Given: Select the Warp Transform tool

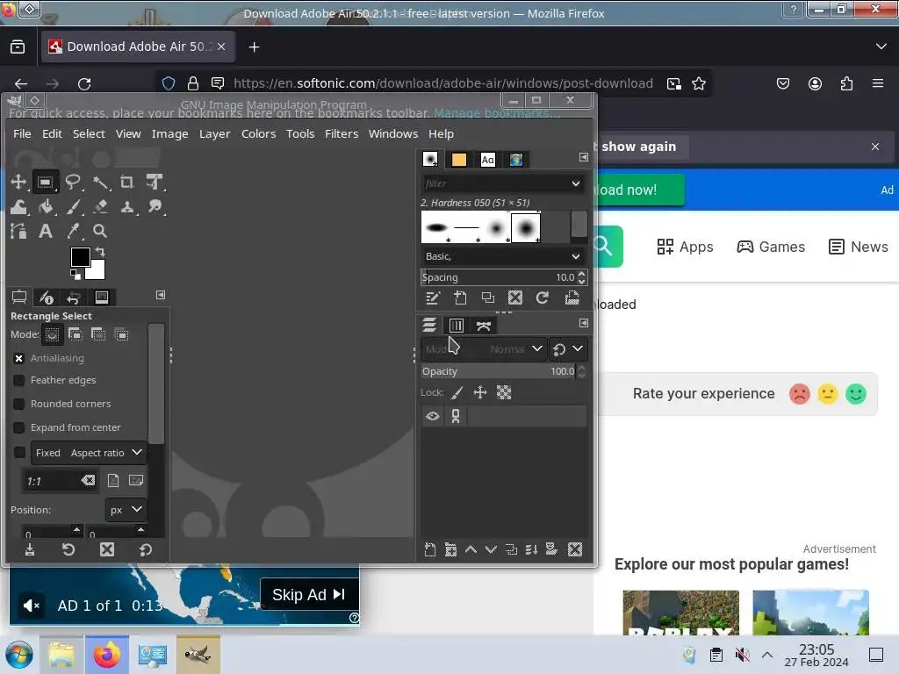Looking at the screenshot, I should pos(18,206).
